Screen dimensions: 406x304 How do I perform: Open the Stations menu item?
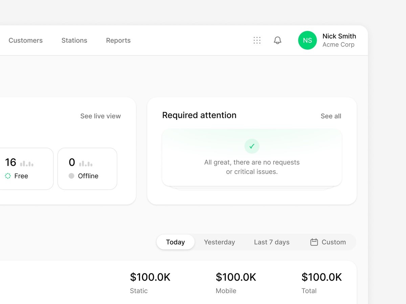click(74, 40)
